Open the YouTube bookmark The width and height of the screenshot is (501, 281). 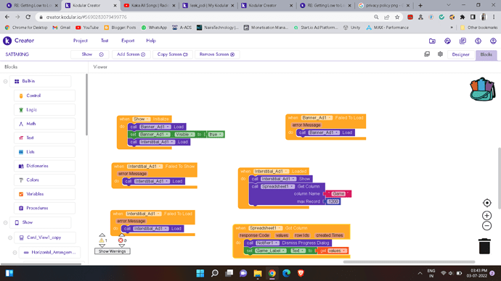click(87, 28)
